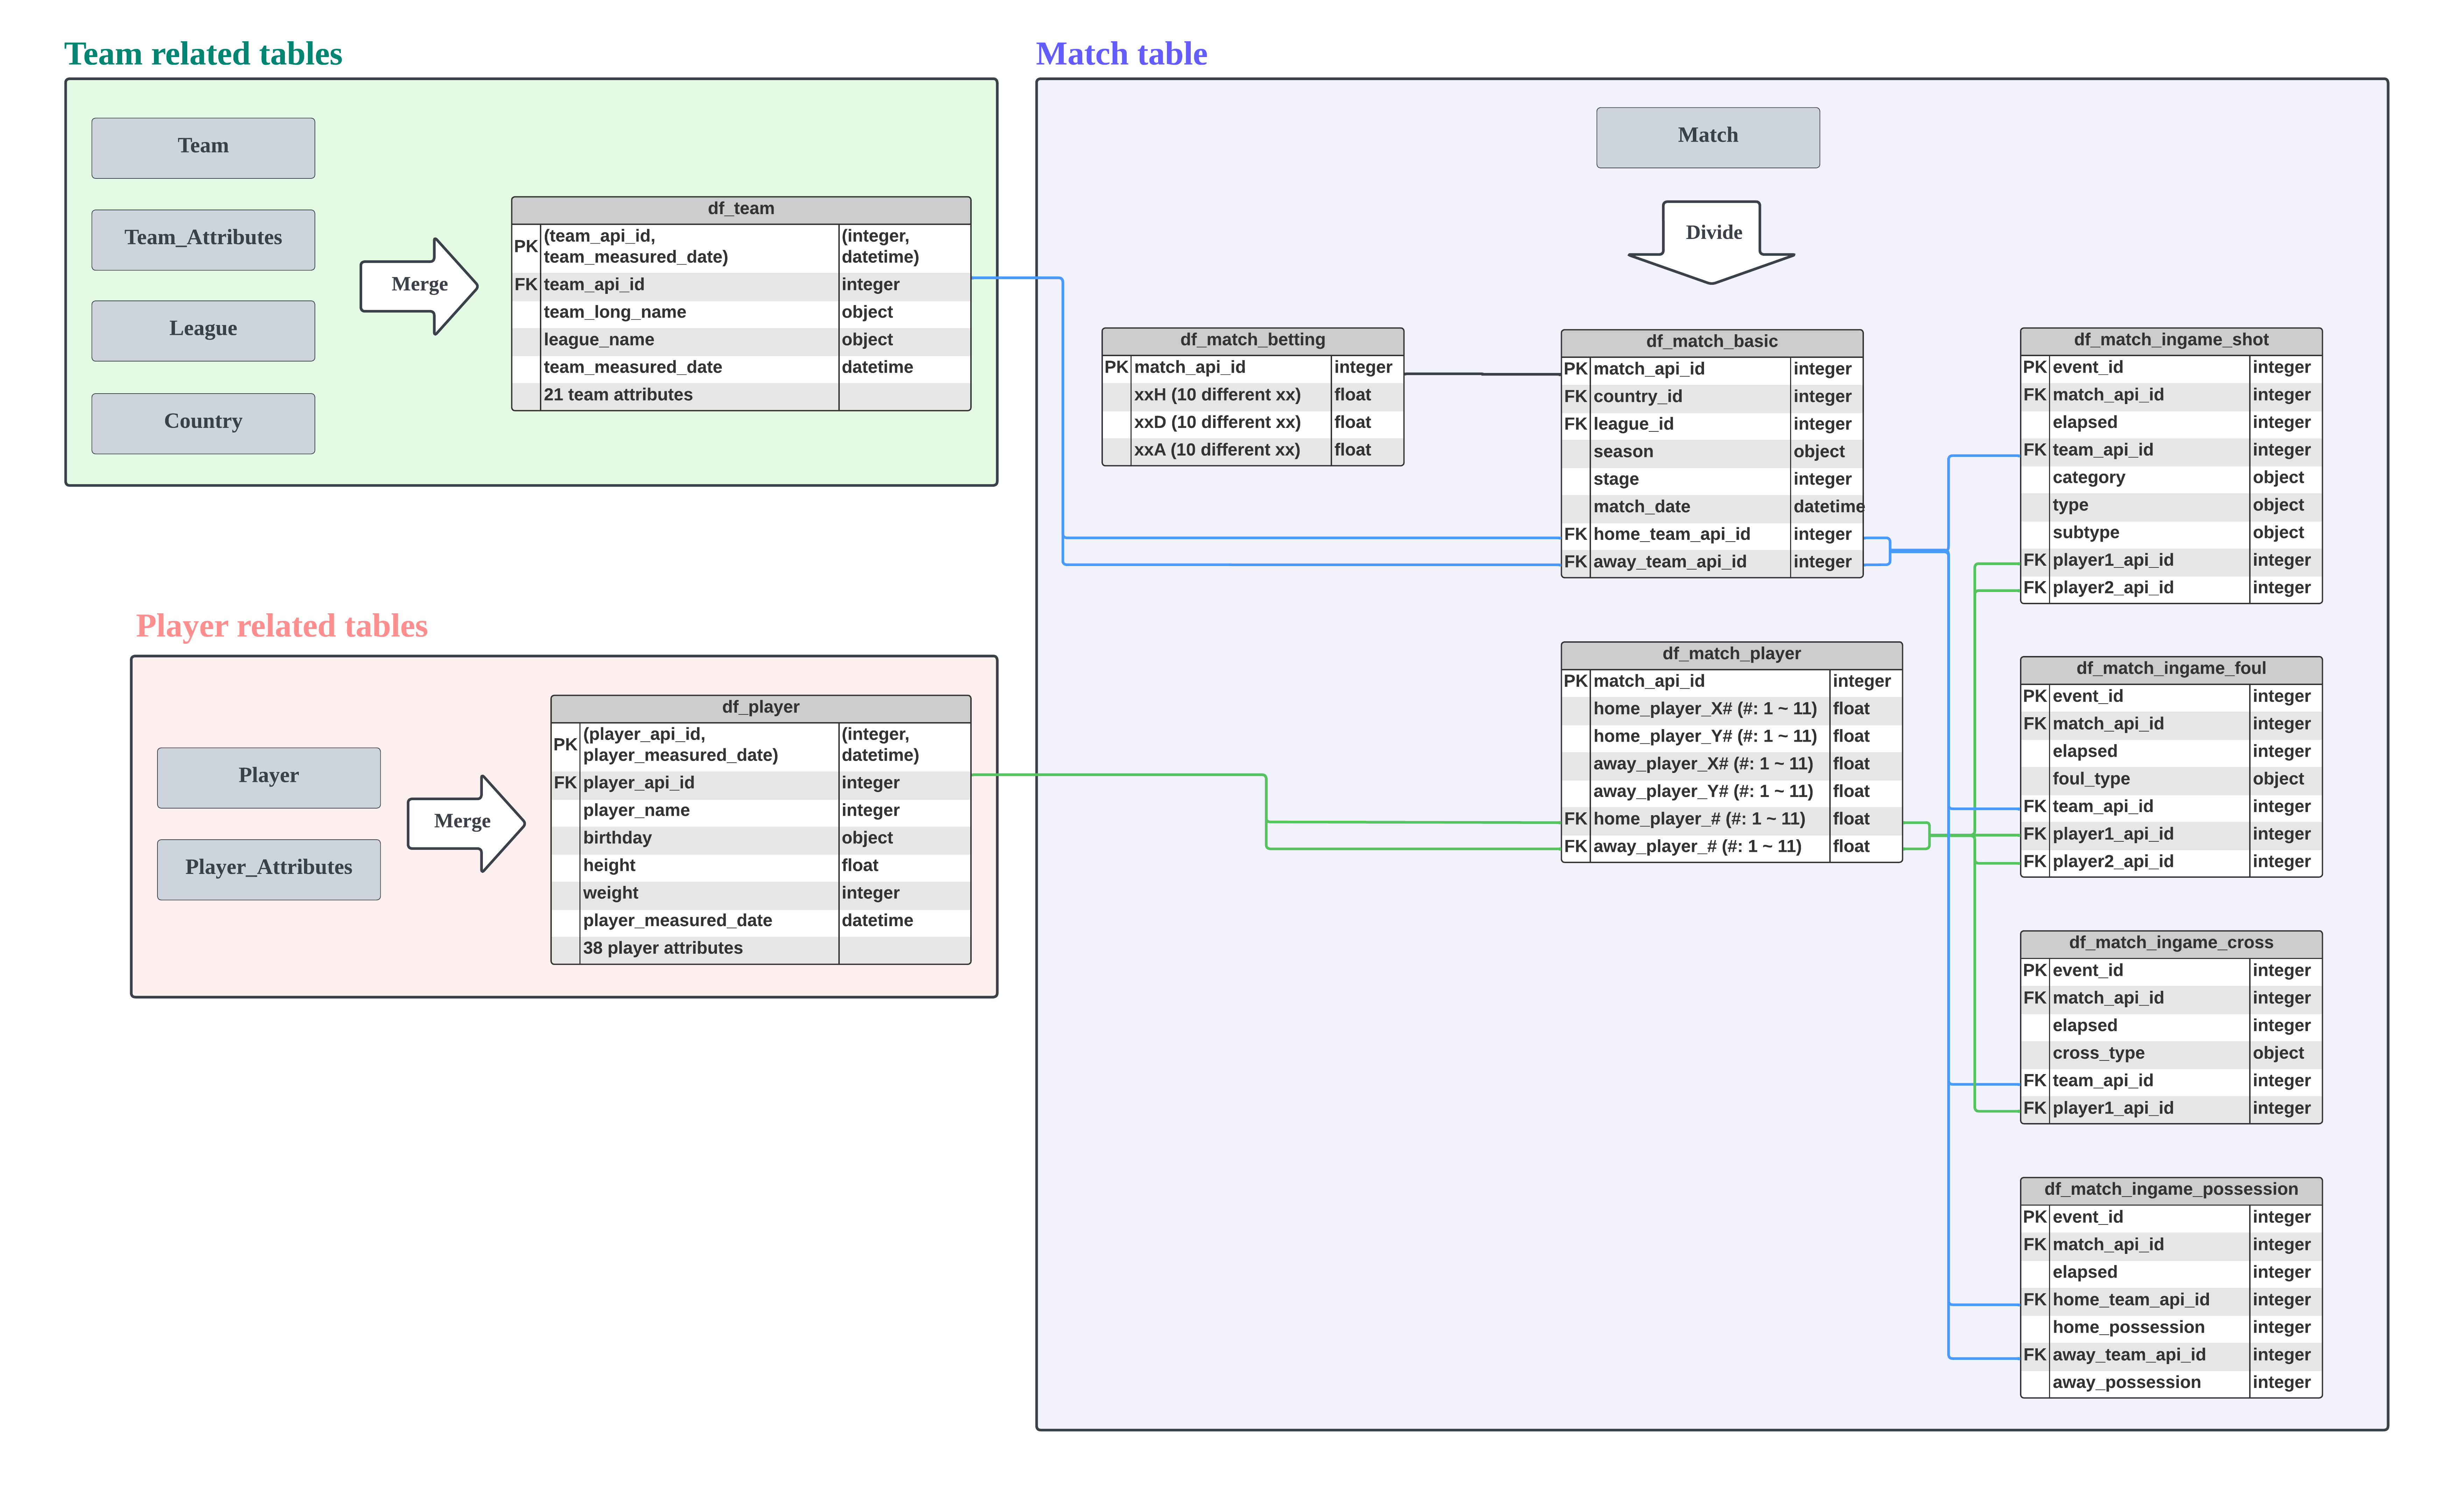2464x1503 pixels.
Task: Click the Merge arrow in Team tables
Action: point(418,285)
